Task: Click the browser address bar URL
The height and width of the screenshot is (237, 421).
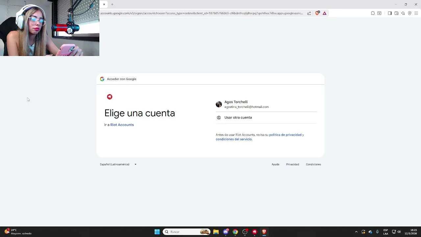Action: 202,13
